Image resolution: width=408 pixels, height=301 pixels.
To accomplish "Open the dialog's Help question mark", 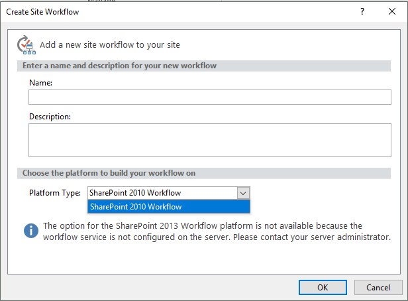I will click(362, 11).
